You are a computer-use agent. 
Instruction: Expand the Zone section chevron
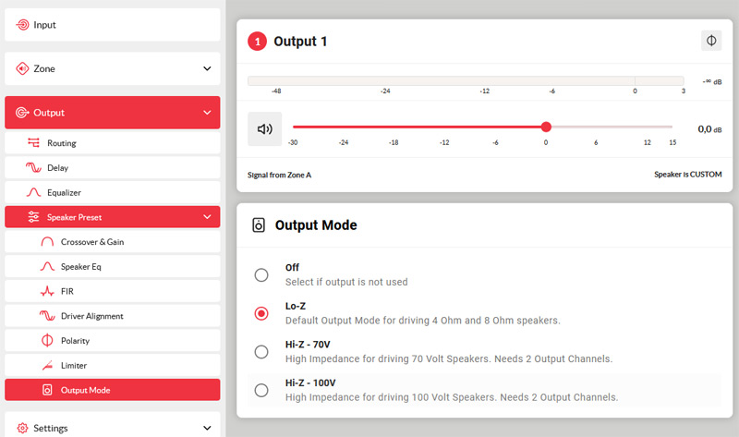coord(207,68)
